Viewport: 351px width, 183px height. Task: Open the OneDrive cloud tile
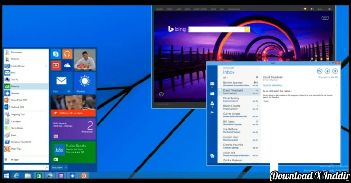tap(67, 65)
